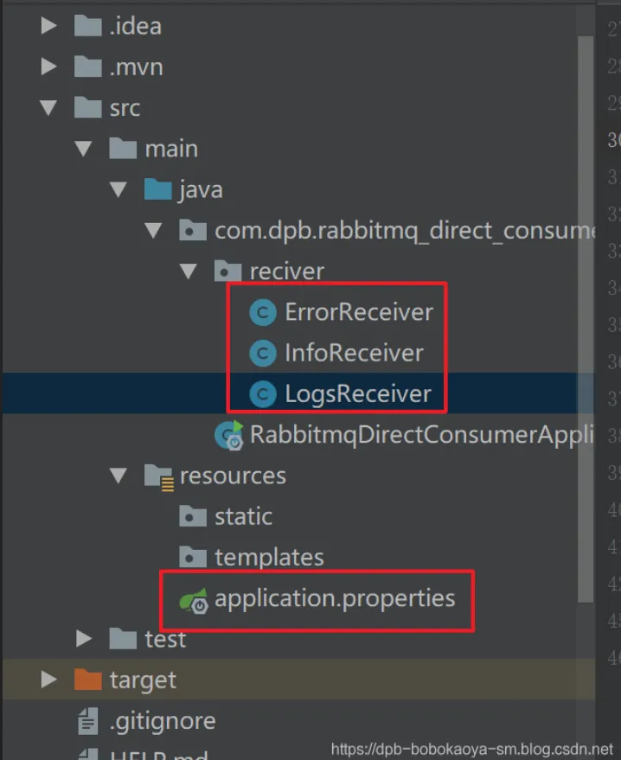
Task: Click the .gitignore file icon
Action: click(x=87, y=721)
